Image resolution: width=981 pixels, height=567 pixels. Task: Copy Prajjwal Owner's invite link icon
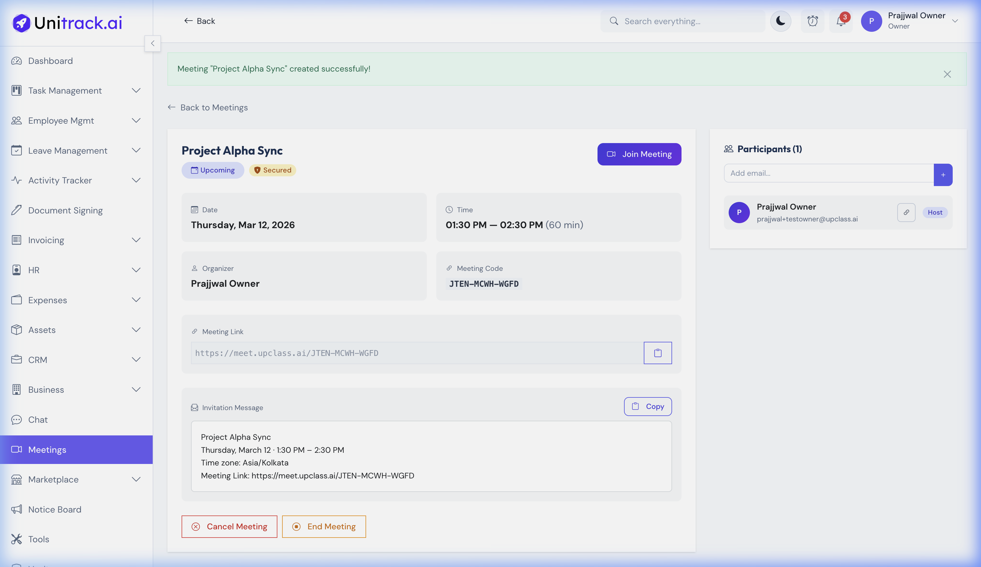click(x=906, y=212)
